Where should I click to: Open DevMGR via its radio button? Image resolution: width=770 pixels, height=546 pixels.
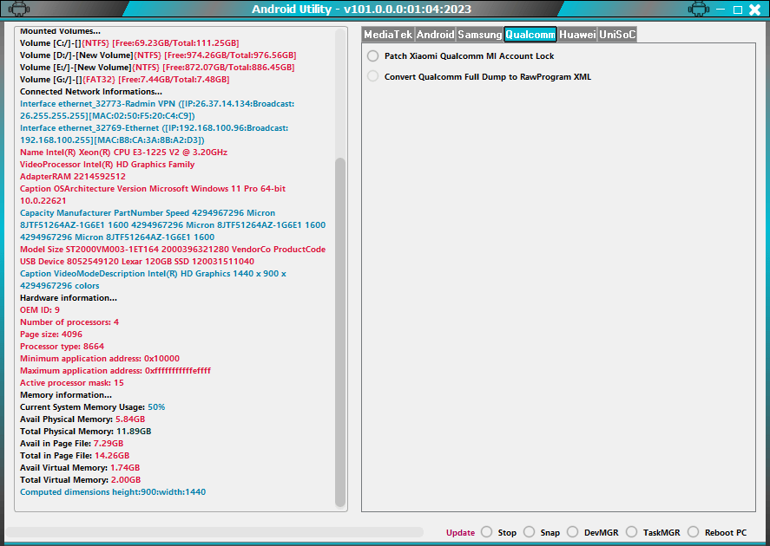[x=573, y=532]
